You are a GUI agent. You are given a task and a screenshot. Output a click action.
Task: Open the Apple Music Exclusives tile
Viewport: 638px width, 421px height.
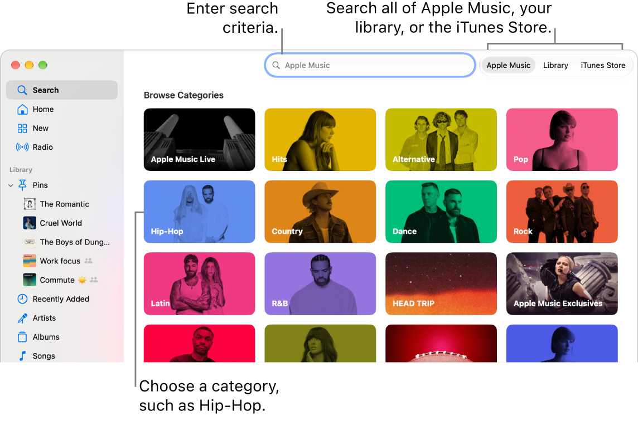pyautogui.click(x=562, y=283)
